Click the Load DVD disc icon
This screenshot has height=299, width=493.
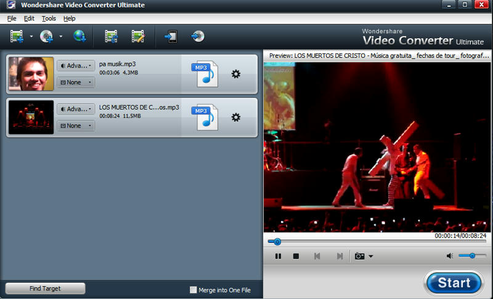pyautogui.click(x=47, y=36)
